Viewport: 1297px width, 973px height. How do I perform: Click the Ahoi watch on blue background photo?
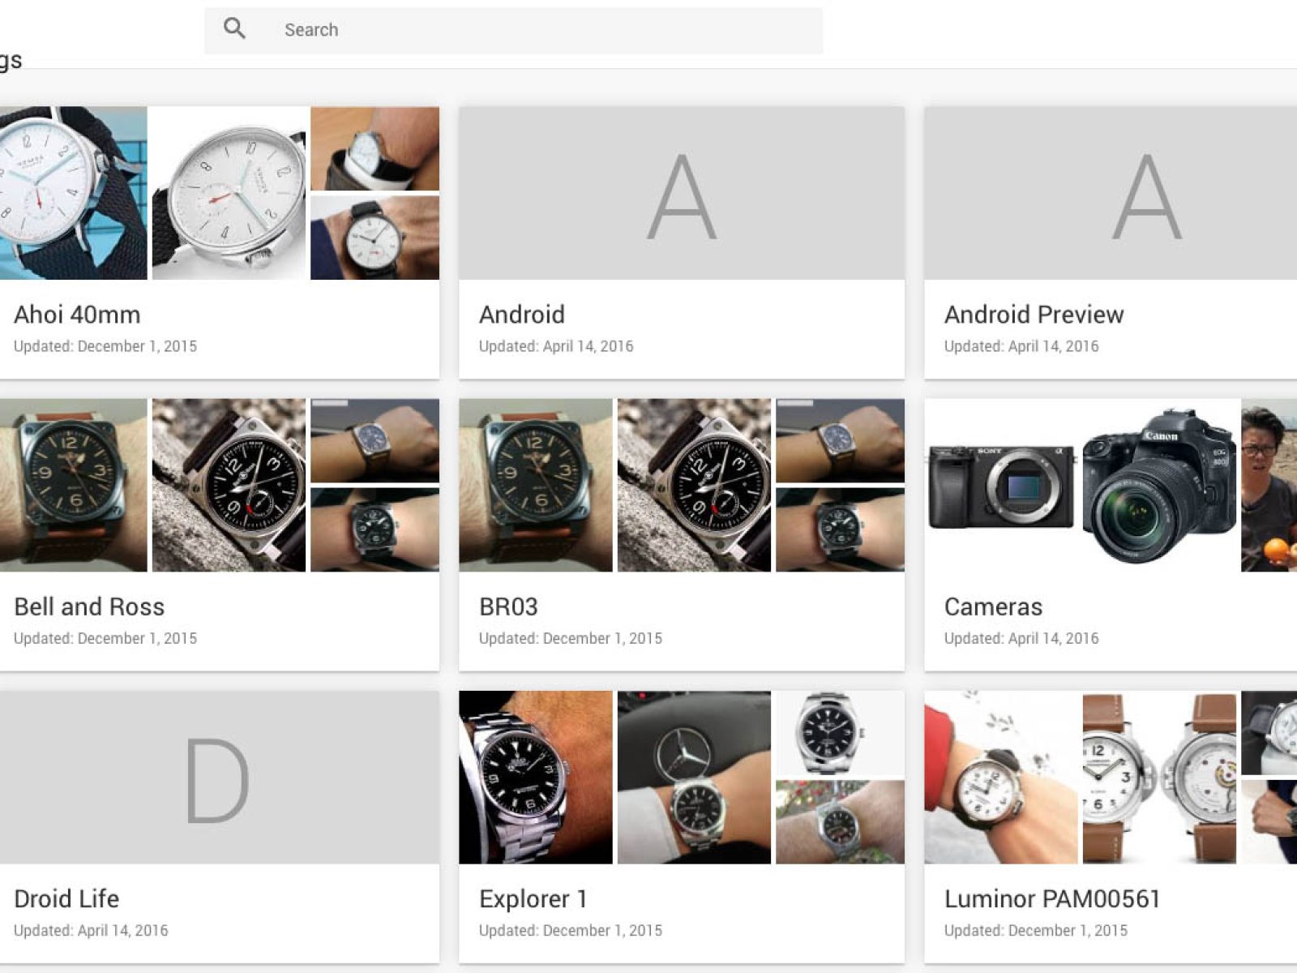(x=73, y=193)
